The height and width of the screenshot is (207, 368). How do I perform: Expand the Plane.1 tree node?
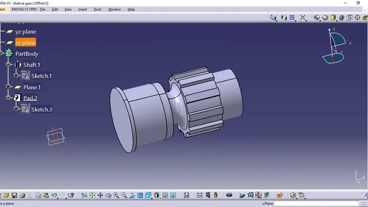(x=8, y=87)
